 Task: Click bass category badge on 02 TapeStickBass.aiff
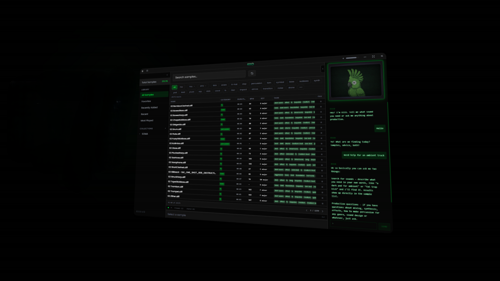pyautogui.click(x=222, y=184)
